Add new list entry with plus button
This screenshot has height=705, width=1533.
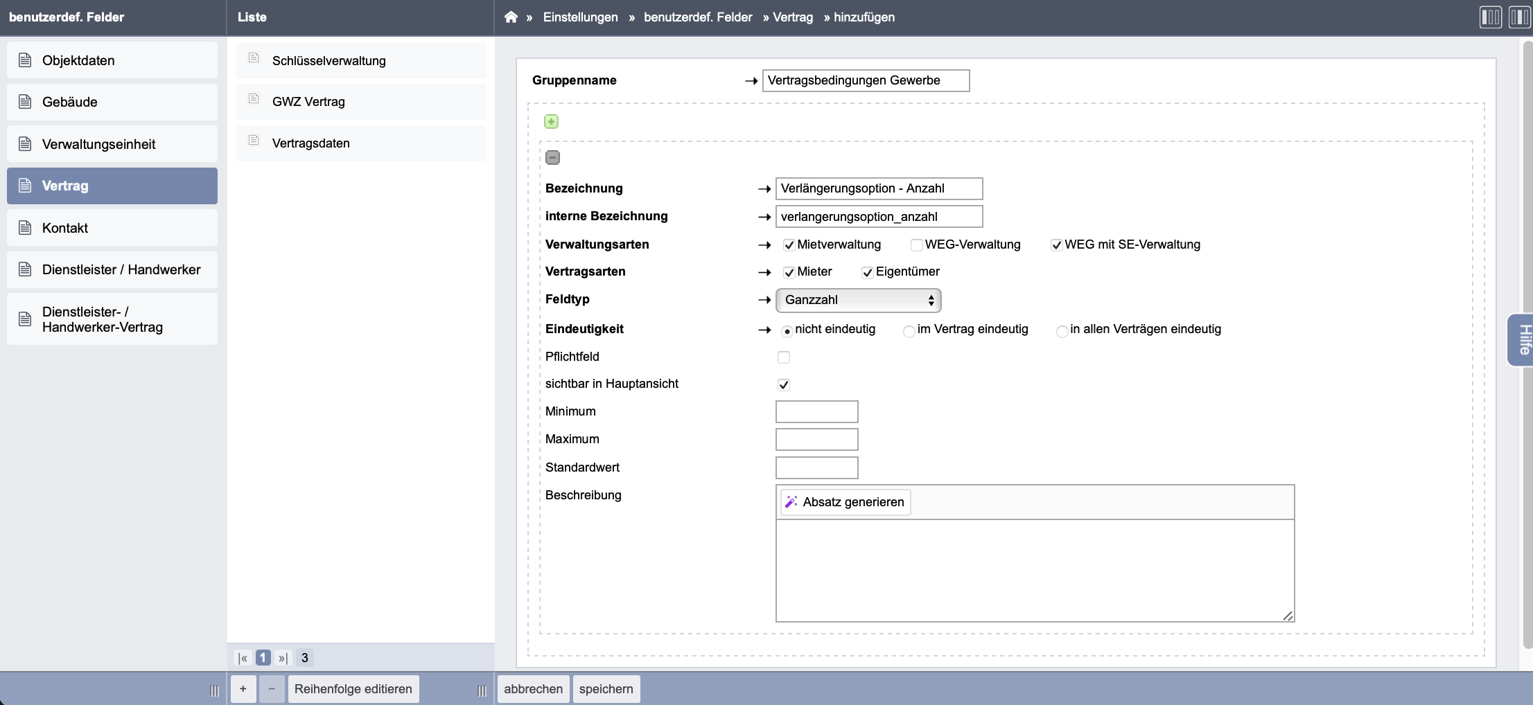[243, 689]
